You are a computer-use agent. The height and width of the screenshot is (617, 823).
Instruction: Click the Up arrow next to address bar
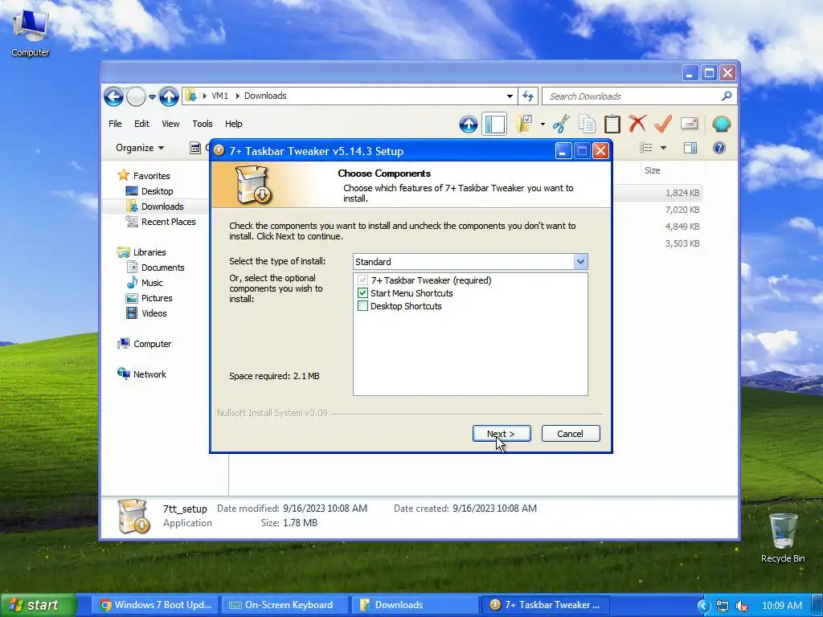169,96
